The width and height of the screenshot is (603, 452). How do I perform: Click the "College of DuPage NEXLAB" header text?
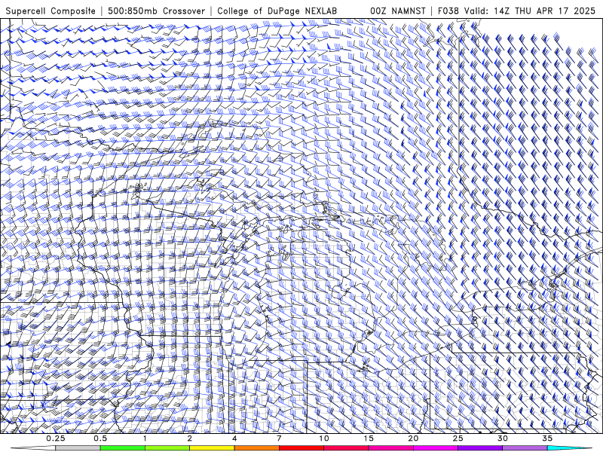[x=277, y=11]
